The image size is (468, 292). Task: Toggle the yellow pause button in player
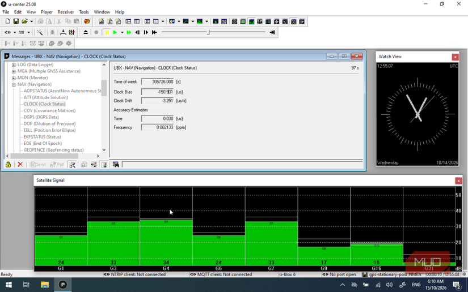pyautogui.click(x=107, y=32)
